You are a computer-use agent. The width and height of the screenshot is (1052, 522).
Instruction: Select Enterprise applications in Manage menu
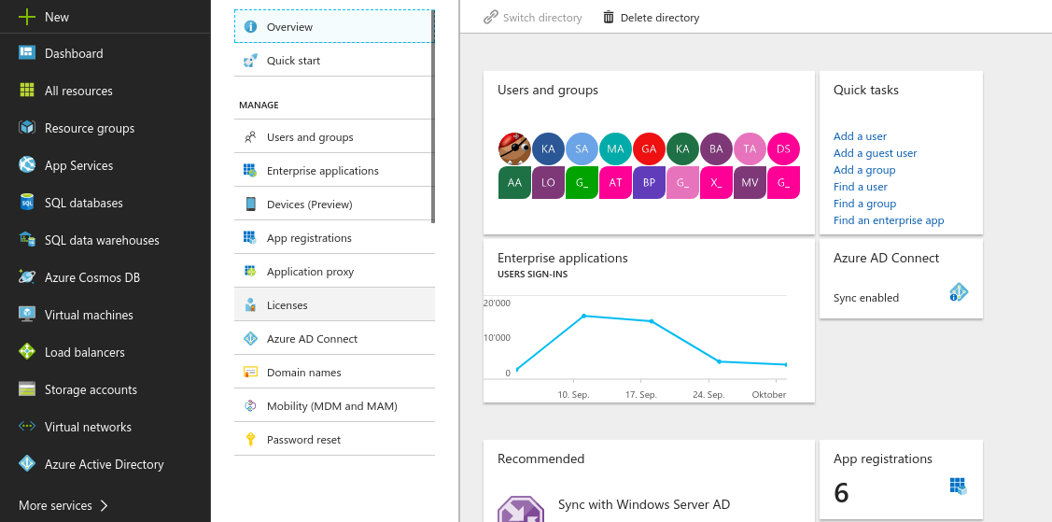(322, 171)
